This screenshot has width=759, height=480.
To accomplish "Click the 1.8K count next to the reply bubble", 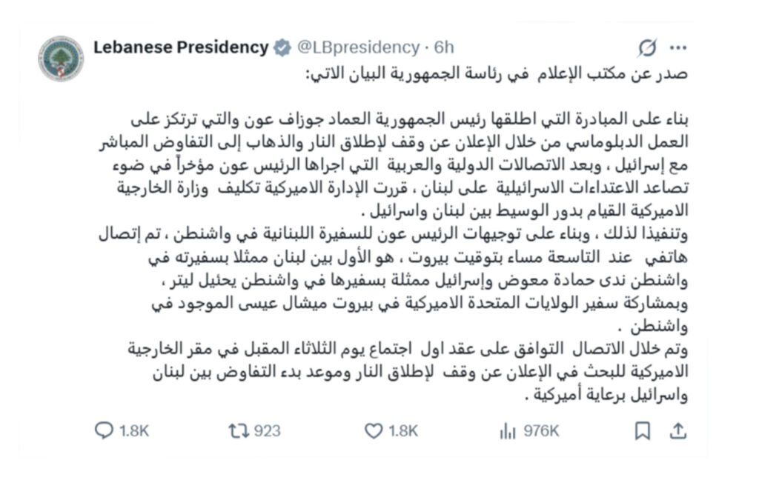I will (x=134, y=430).
